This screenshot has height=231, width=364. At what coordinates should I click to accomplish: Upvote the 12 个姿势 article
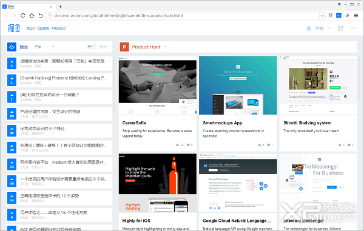[x=12, y=198]
